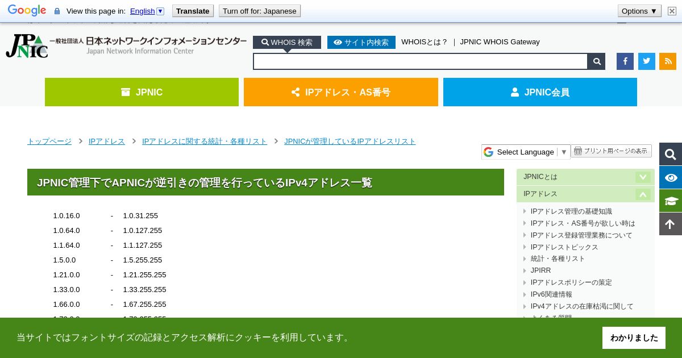
Task: Click the address 1.33.255.255 in the list
Action: [x=144, y=290]
